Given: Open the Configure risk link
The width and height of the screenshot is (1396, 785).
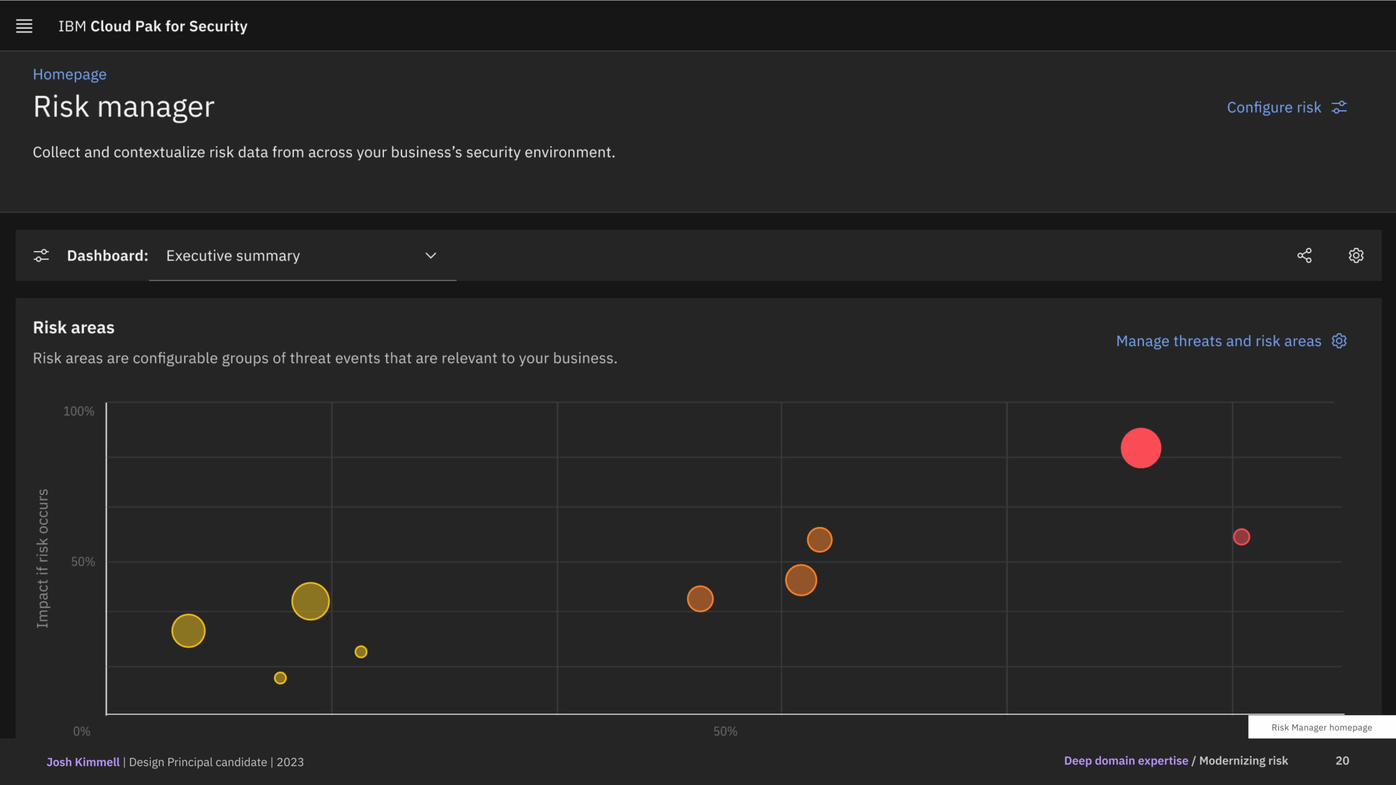Looking at the screenshot, I should click(1274, 107).
